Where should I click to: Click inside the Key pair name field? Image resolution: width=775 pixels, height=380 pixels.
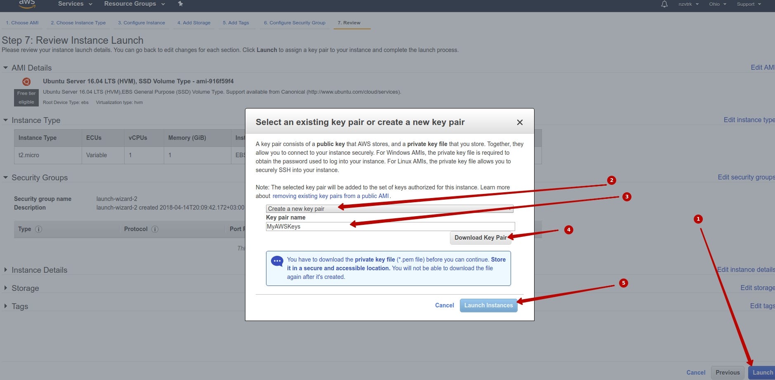(390, 227)
